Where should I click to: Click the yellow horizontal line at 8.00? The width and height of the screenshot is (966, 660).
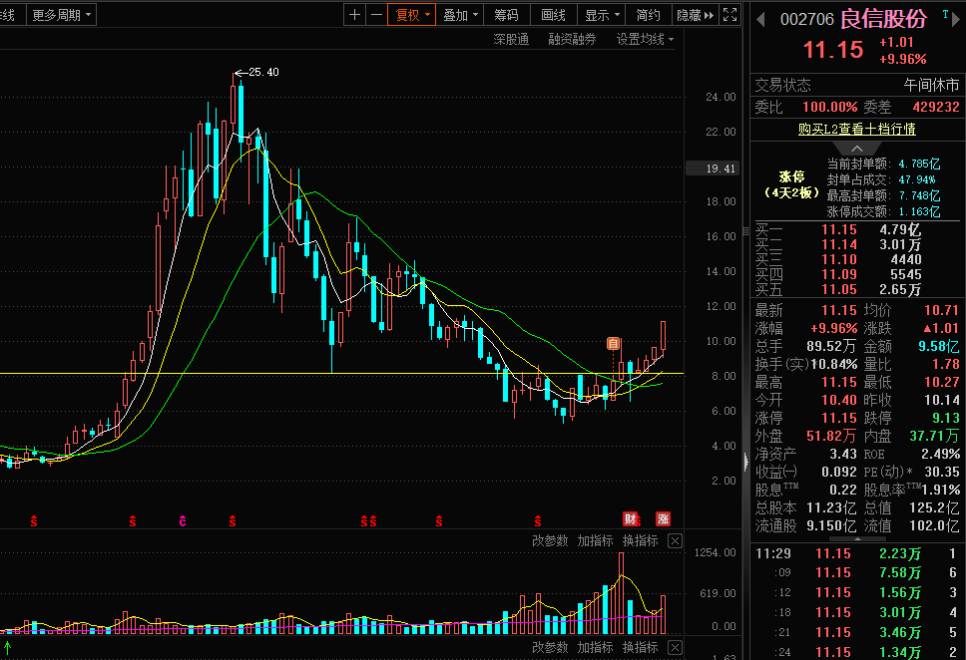(342, 374)
